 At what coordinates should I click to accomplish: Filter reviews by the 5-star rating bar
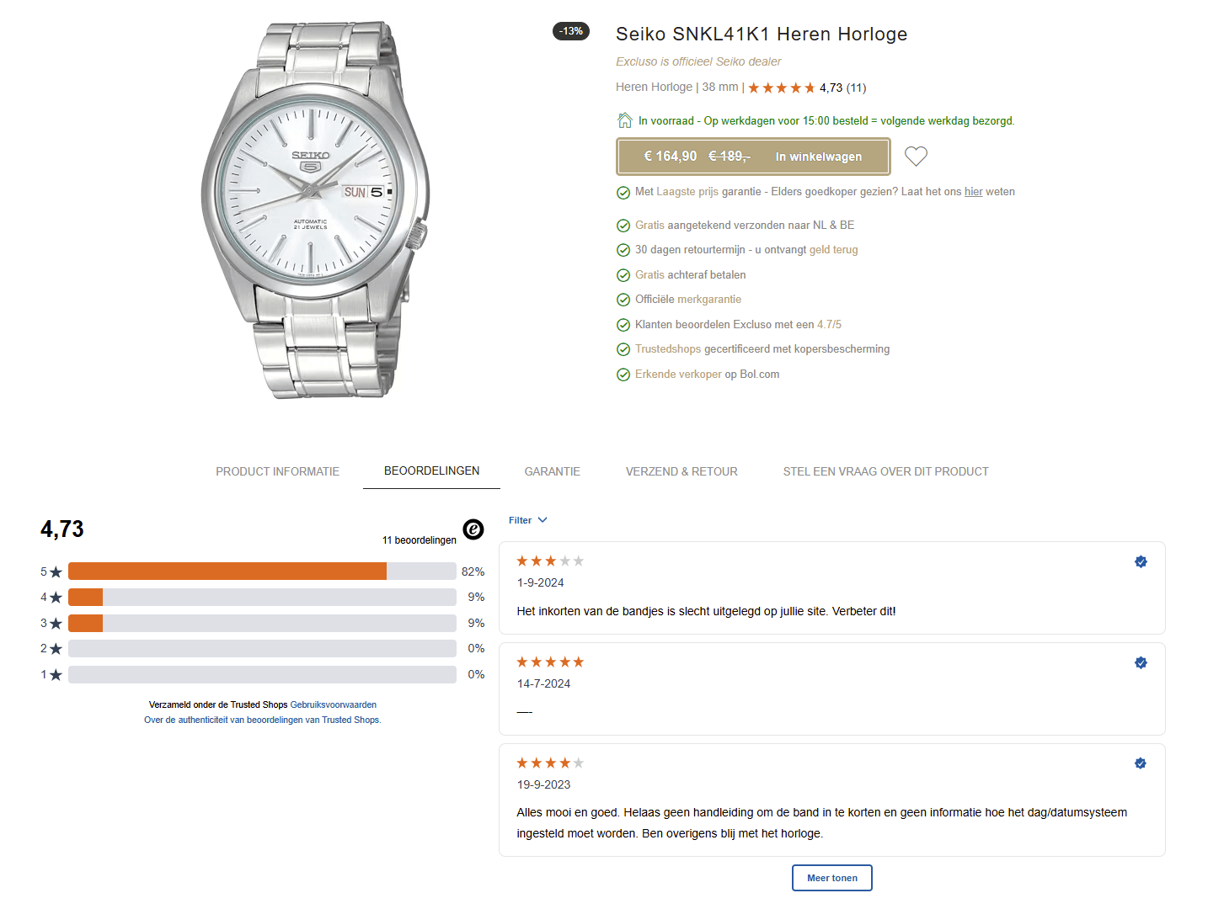point(261,571)
